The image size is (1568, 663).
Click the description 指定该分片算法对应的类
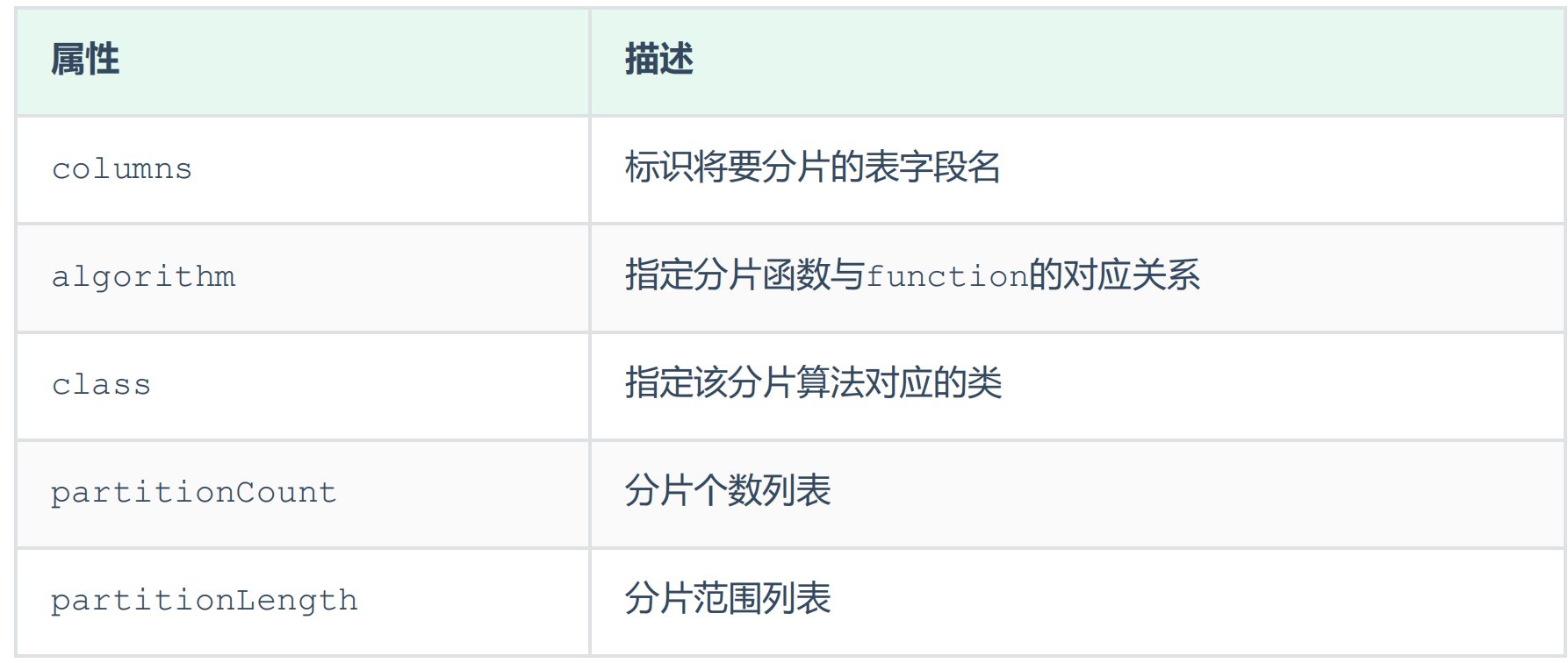(x=813, y=383)
